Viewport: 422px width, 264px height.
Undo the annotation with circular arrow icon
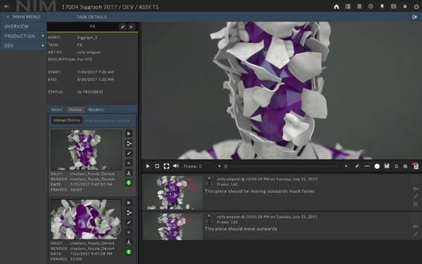tap(396, 166)
